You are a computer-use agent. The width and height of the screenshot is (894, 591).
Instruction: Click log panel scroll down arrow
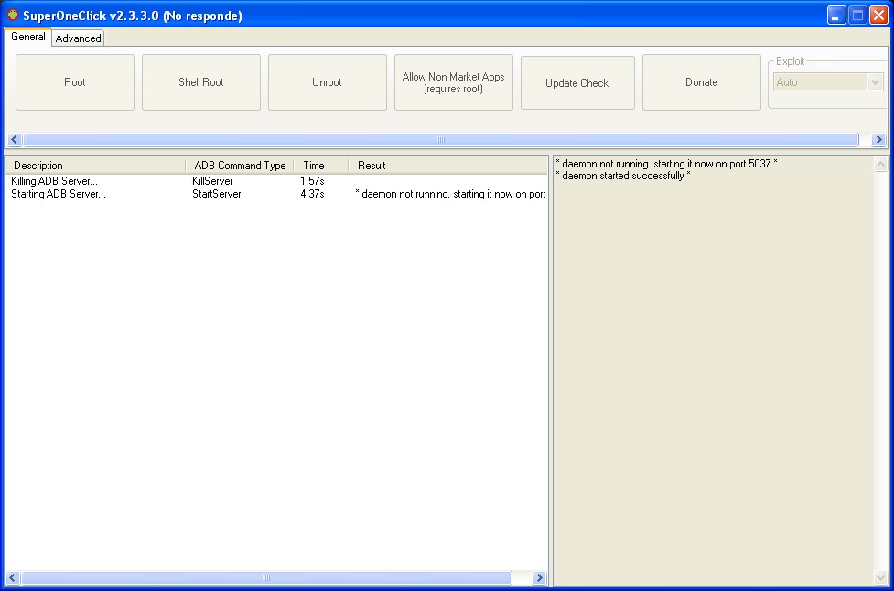(880, 578)
